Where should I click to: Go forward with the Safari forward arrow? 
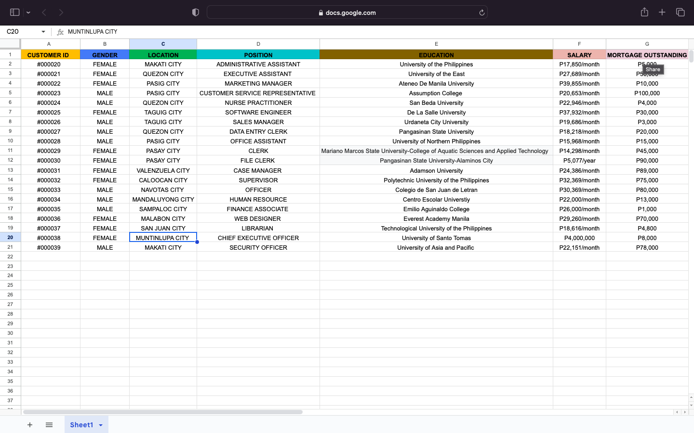pyautogui.click(x=61, y=13)
